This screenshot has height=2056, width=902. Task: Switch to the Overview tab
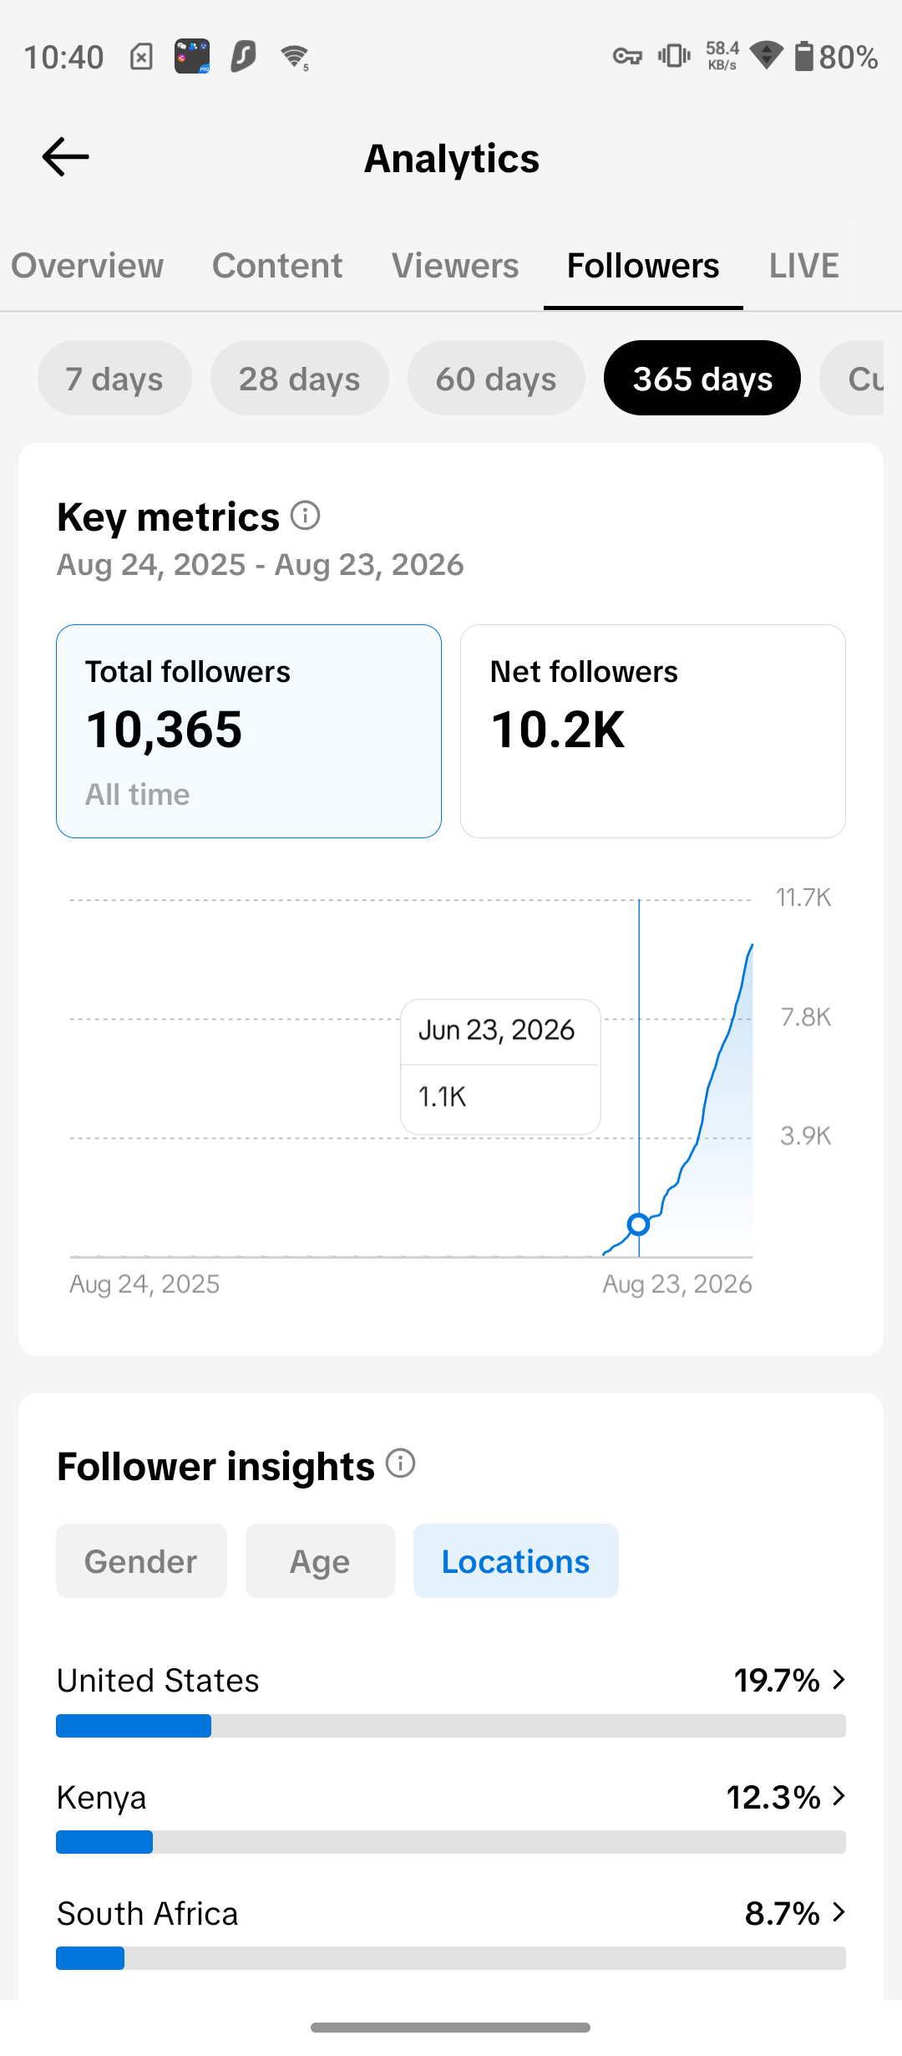coord(88,266)
